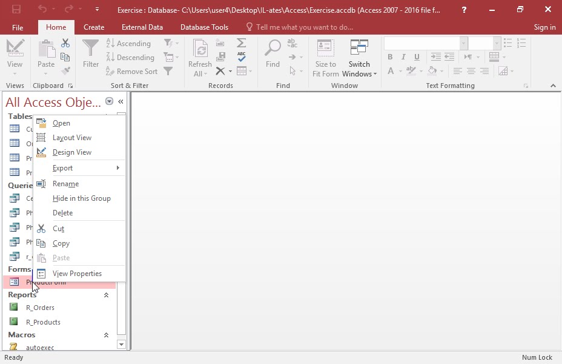Click the bullets list icon in Text Formatting

507,43
